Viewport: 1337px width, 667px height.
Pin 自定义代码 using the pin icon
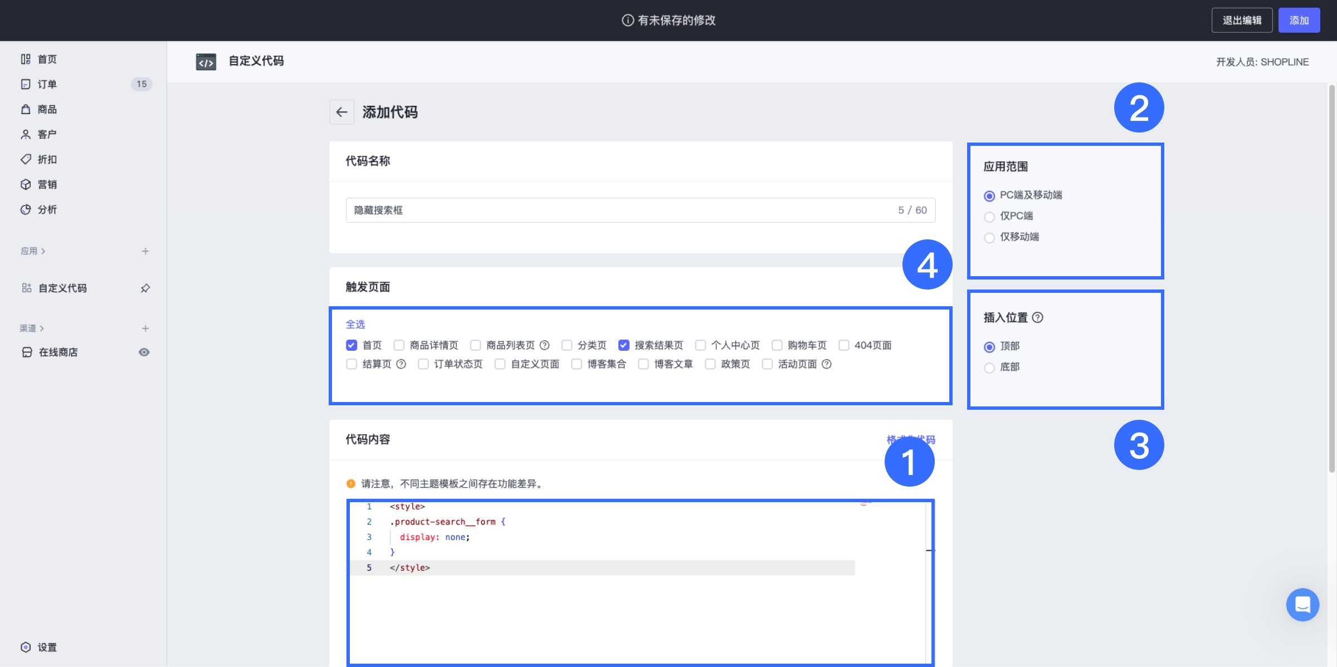click(x=145, y=288)
